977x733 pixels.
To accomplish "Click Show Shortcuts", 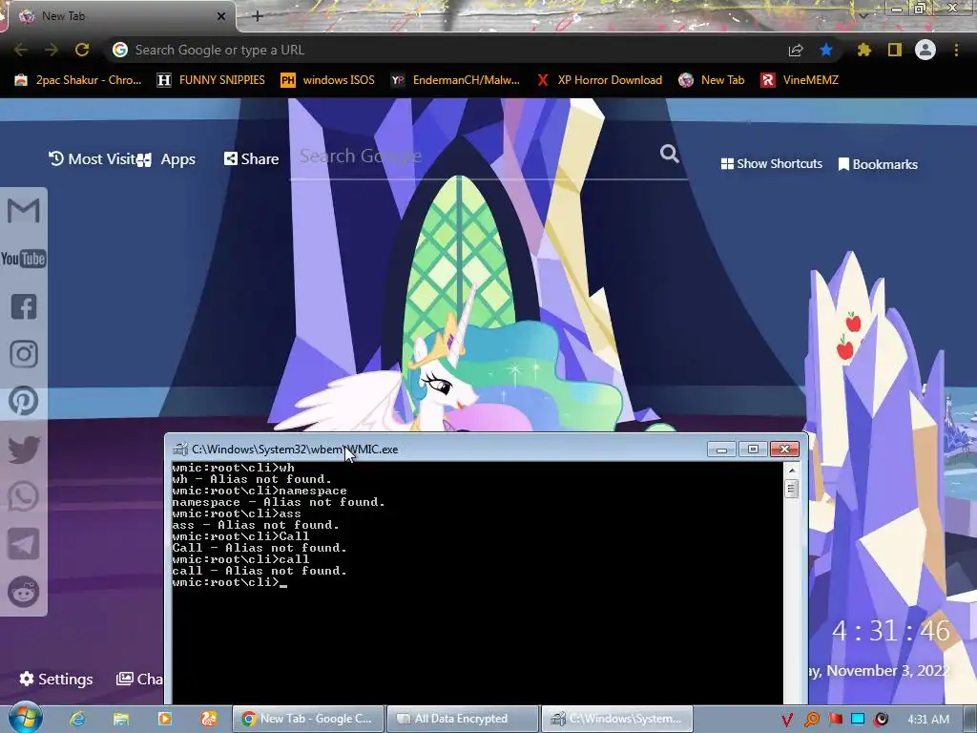I will [771, 163].
